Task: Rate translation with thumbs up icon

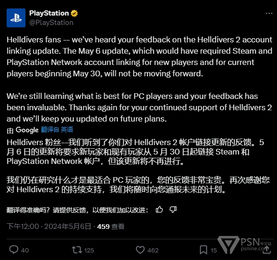Action: (x=159, y=210)
